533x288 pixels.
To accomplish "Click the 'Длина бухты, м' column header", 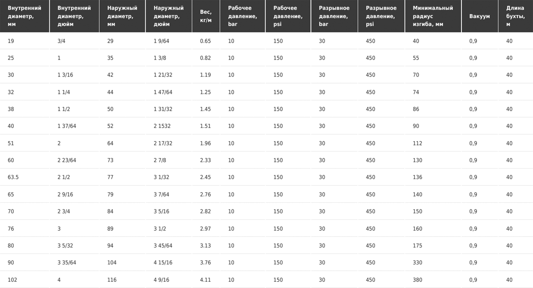I will coord(516,16).
